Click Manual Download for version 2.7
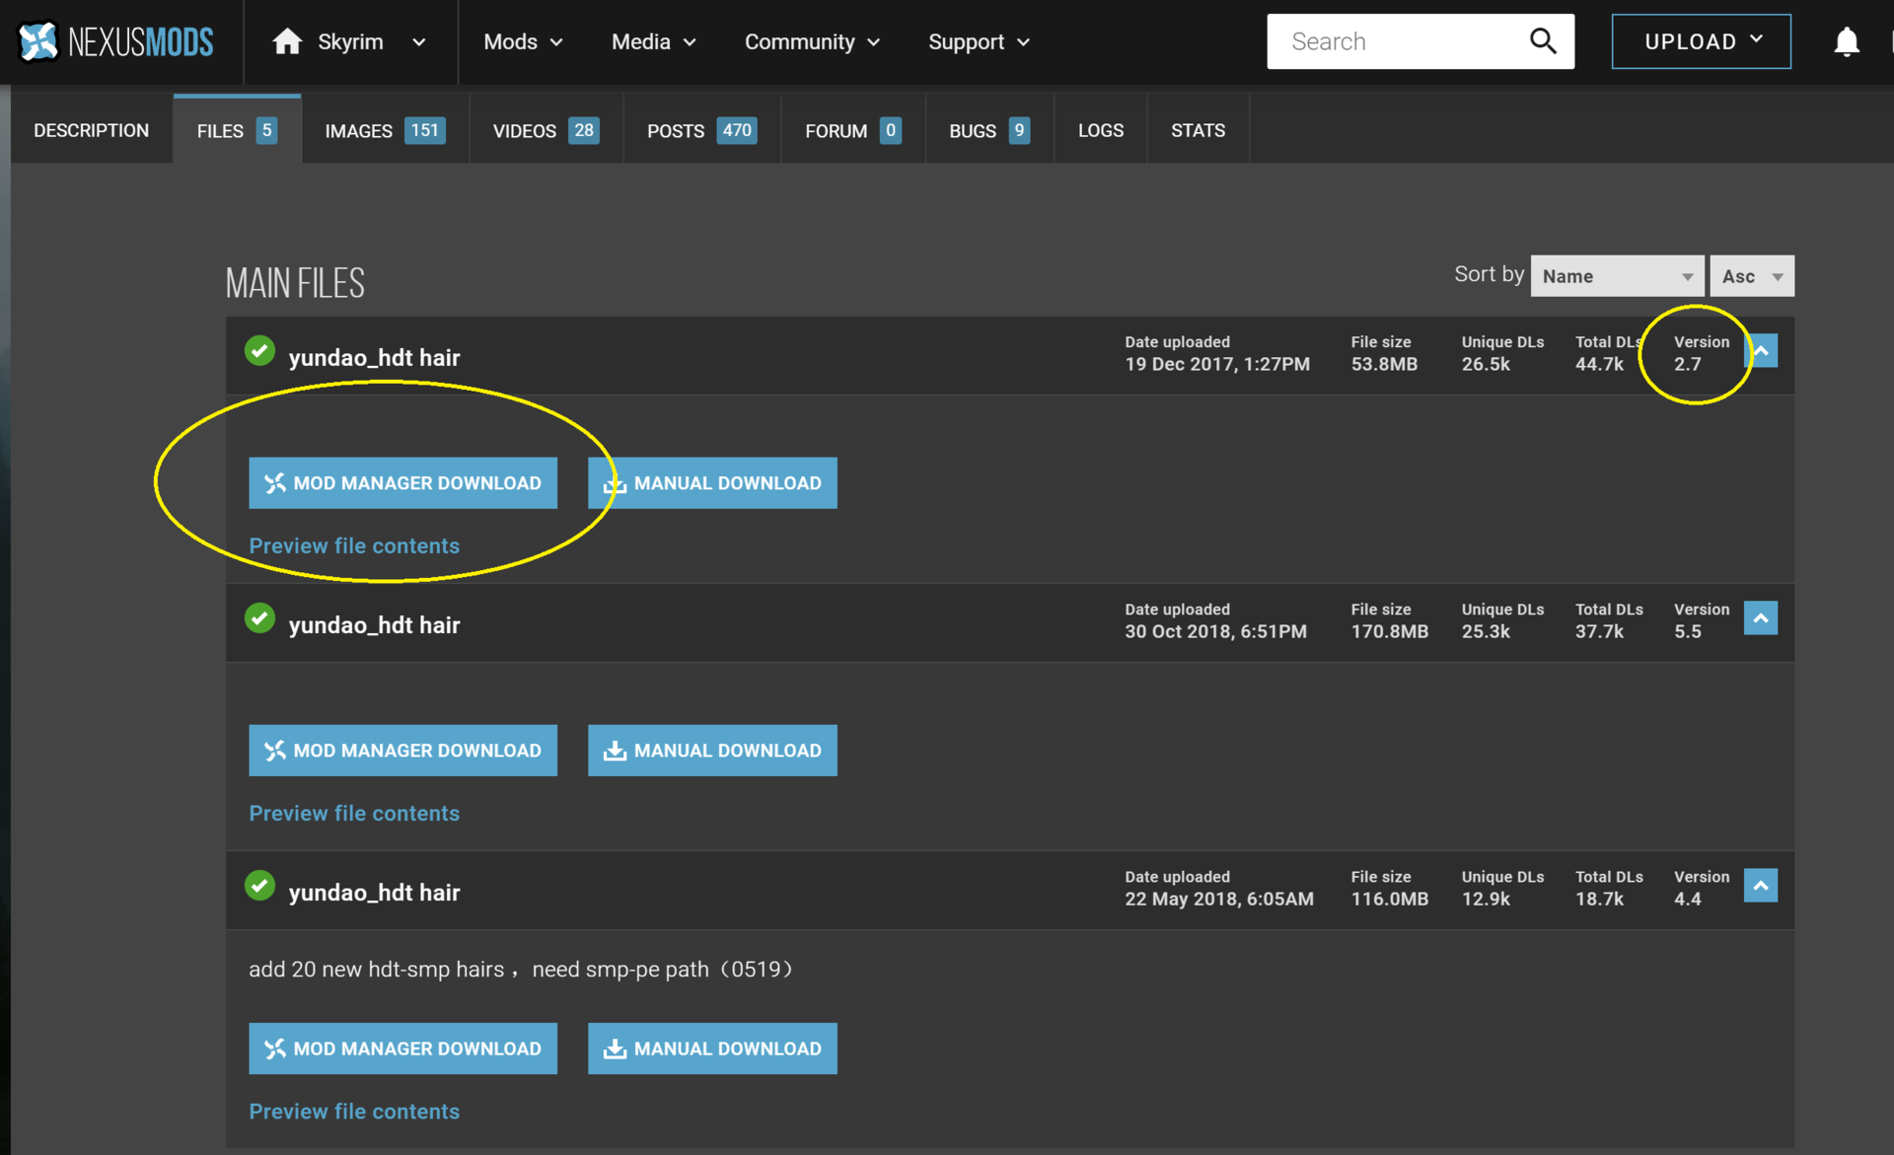This screenshot has width=1894, height=1155. tap(712, 483)
